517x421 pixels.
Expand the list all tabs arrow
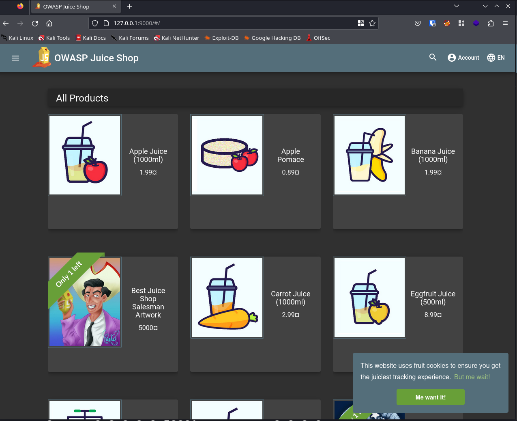pos(457,6)
